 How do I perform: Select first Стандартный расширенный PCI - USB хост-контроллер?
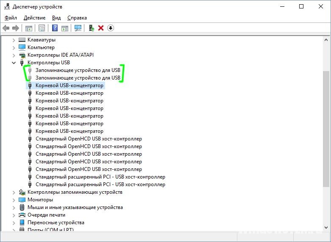(x=100, y=177)
